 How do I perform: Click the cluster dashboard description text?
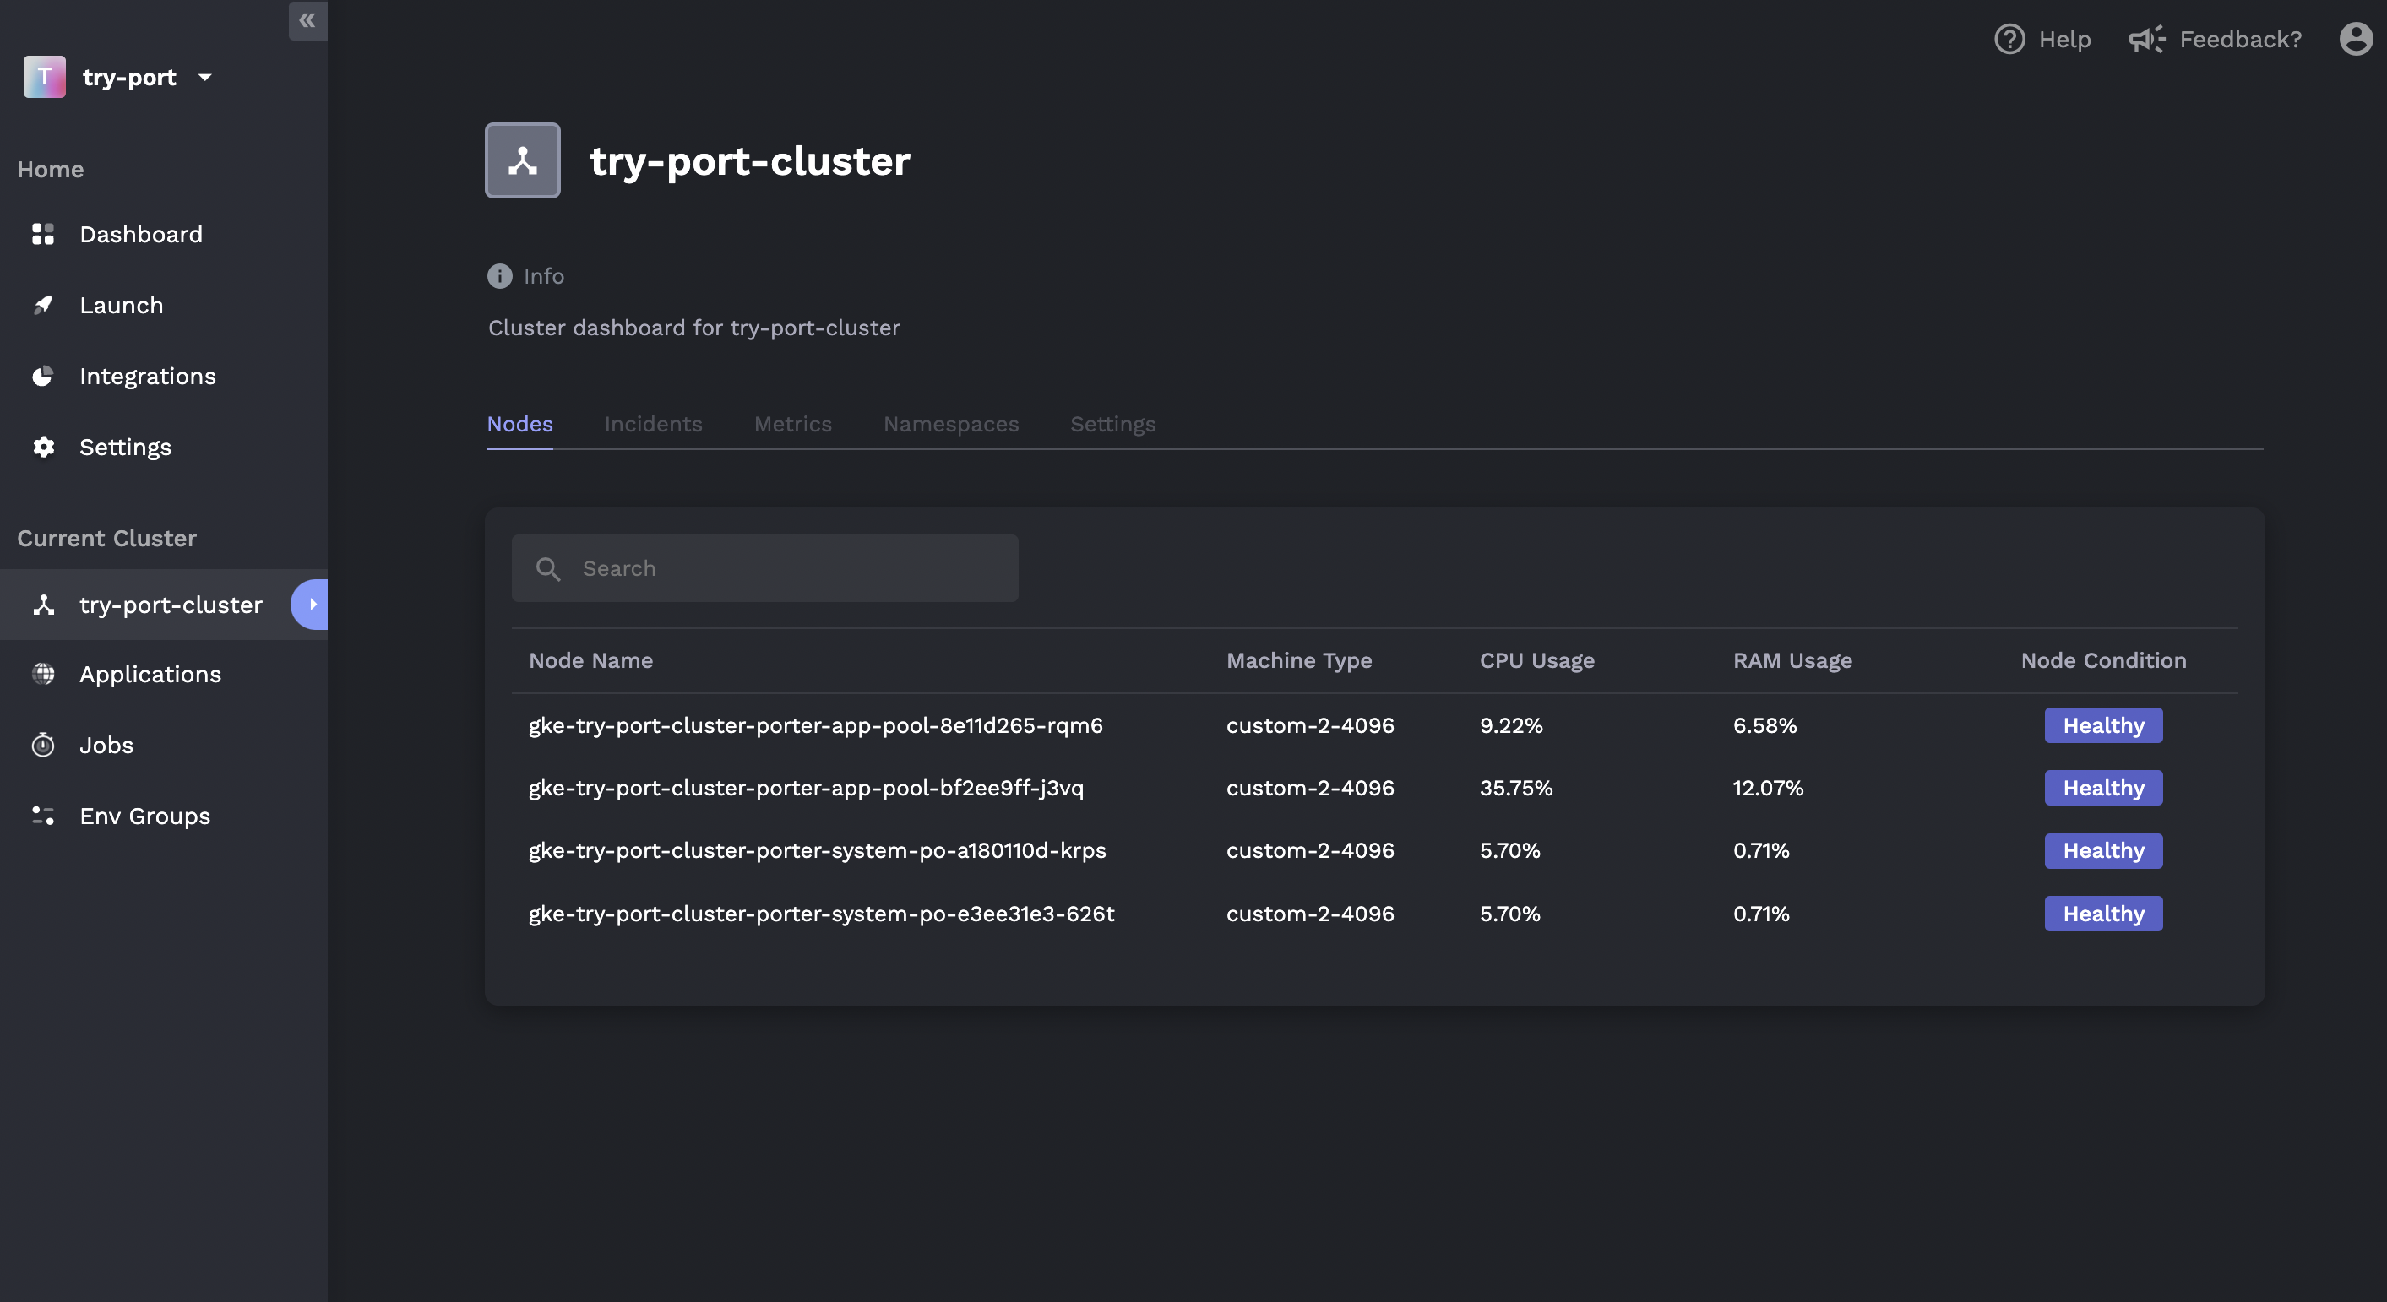click(x=694, y=328)
